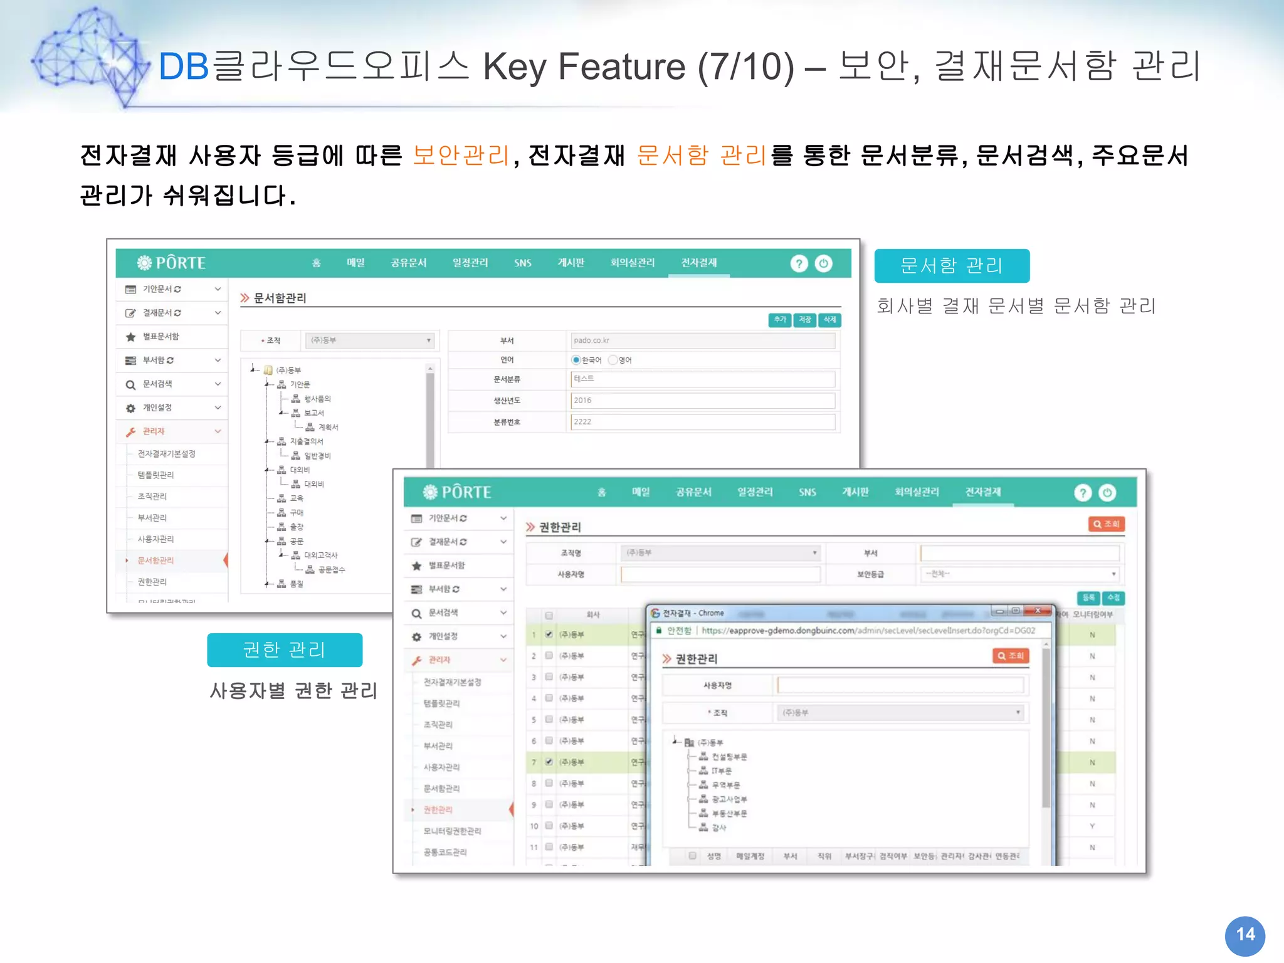Screen dimensions: 1284x963
Task: Click 결재문서 refresh icon in 문서함관리 window
Action: [x=178, y=313]
